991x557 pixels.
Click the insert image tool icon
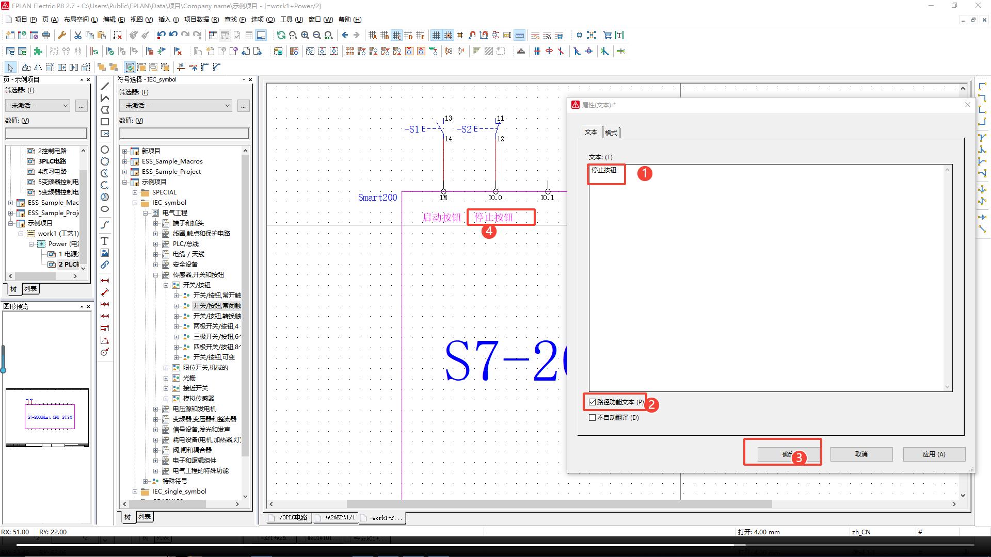[105, 253]
